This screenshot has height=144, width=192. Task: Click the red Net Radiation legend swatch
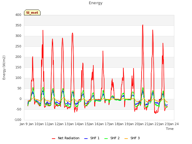point(53,139)
